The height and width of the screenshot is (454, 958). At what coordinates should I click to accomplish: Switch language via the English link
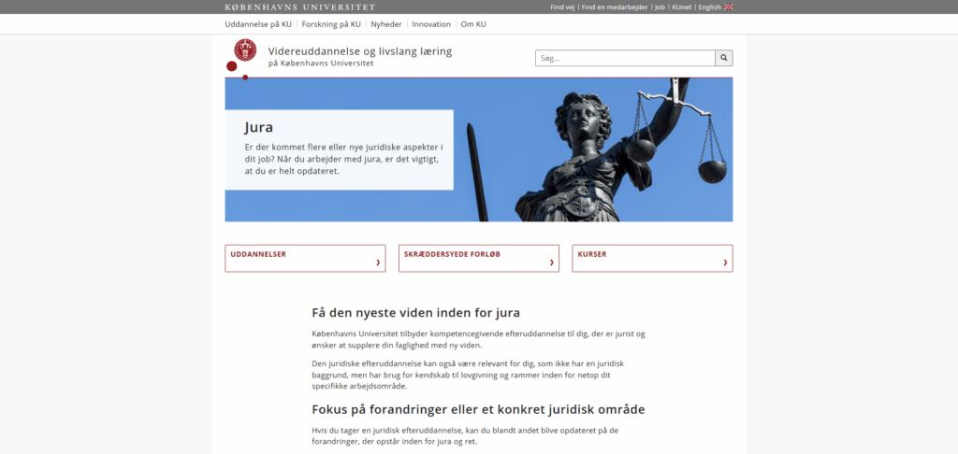pos(709,7)
